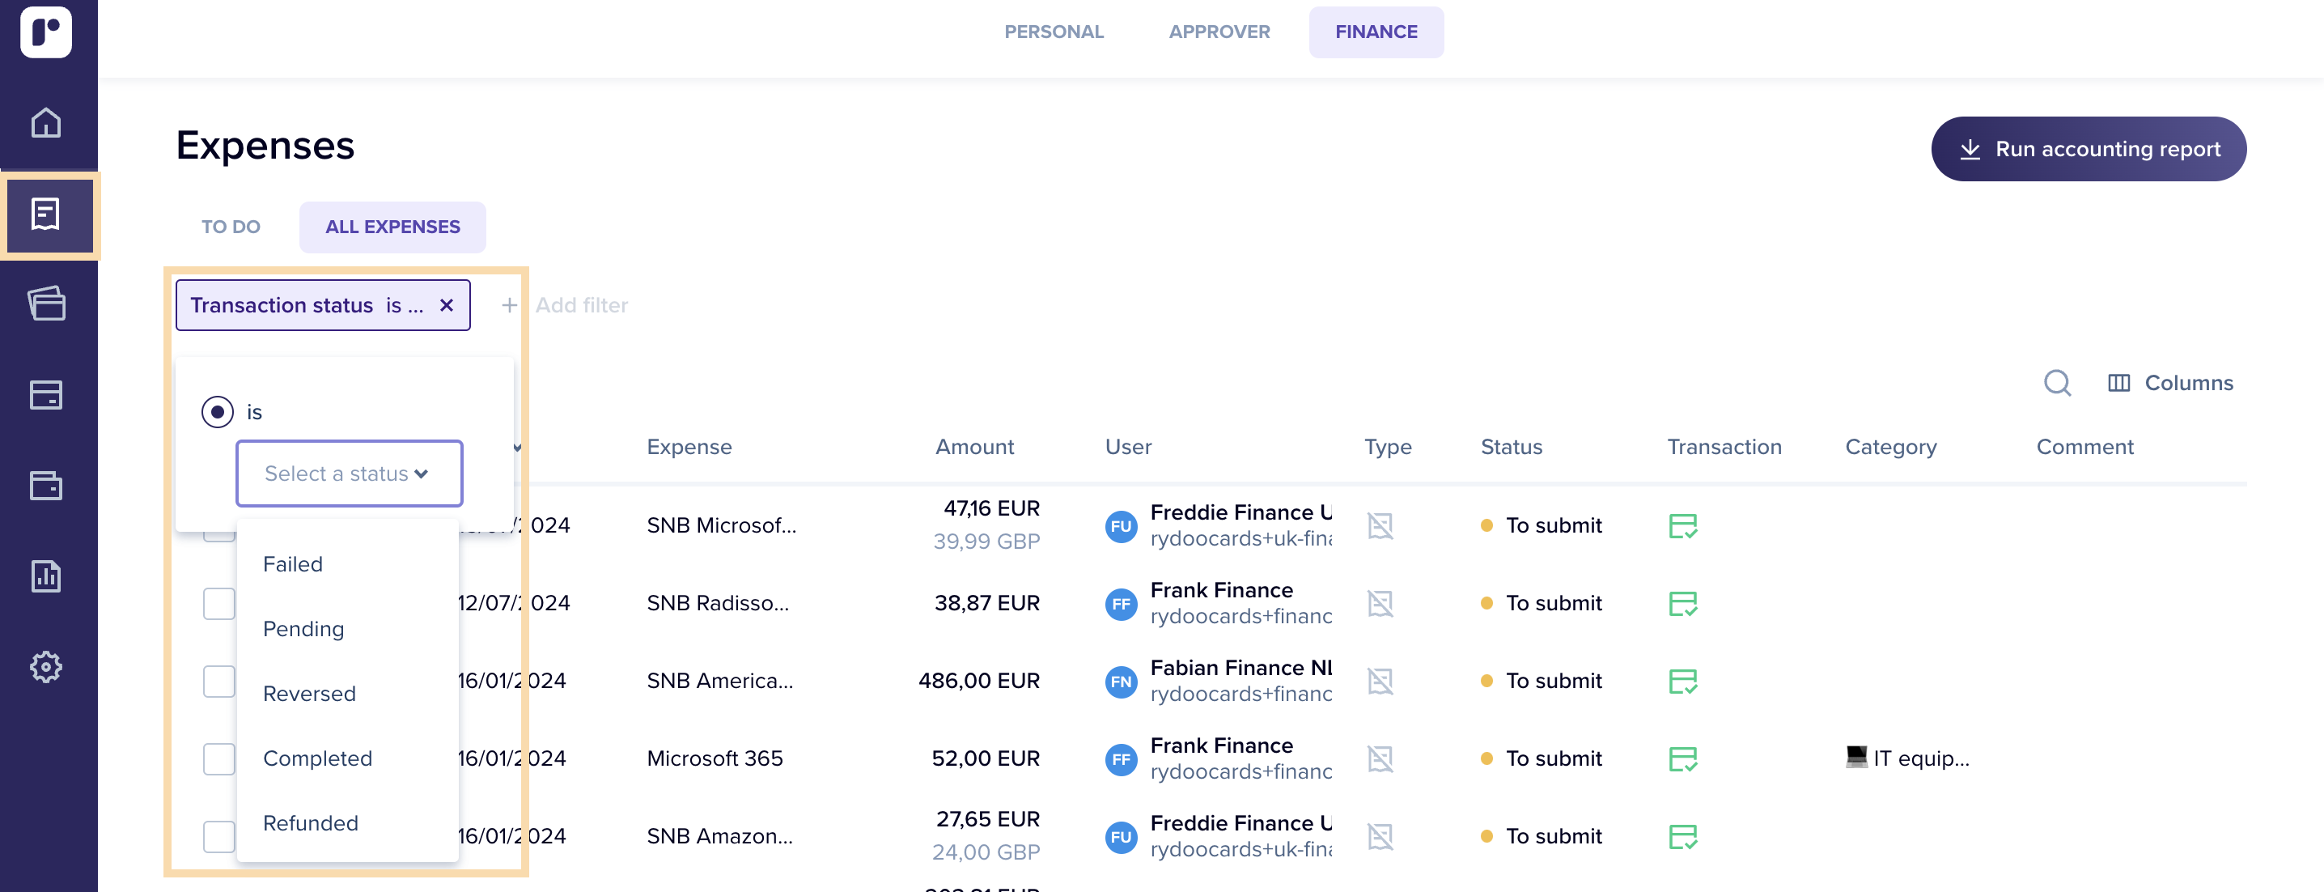Click To submit status for SNB Radisso

pos(1541,603)
